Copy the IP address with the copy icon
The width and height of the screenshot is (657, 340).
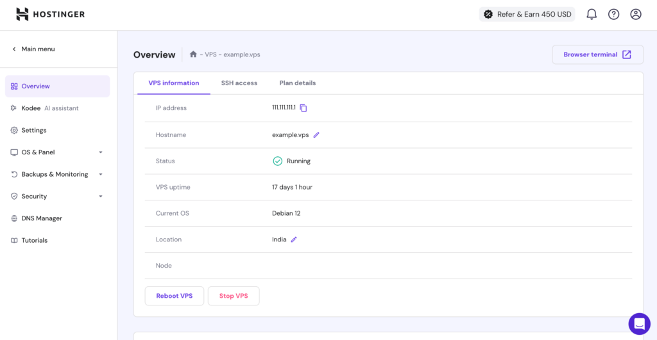[x=303, y=108]
